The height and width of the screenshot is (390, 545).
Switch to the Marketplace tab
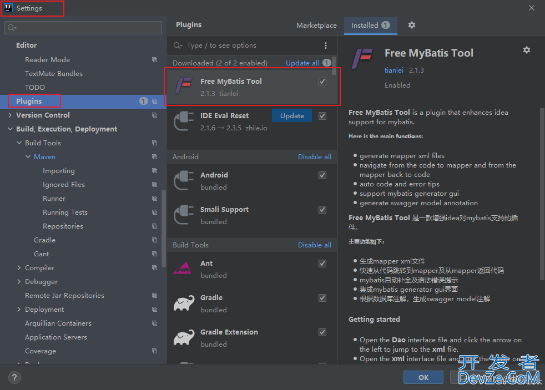point(316,26)
